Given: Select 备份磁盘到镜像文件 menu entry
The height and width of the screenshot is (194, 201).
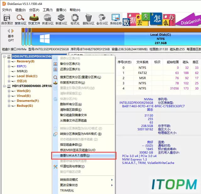Looking at the screenshot, I should pos(73,115).
